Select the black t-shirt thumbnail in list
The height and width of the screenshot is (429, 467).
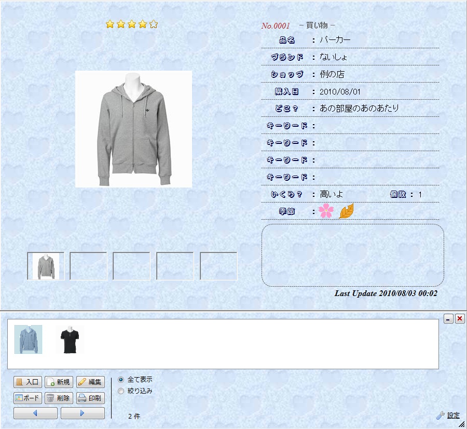click(70, 340)
